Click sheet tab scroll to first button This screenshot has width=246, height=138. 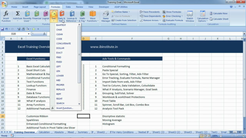coord(2,132)
